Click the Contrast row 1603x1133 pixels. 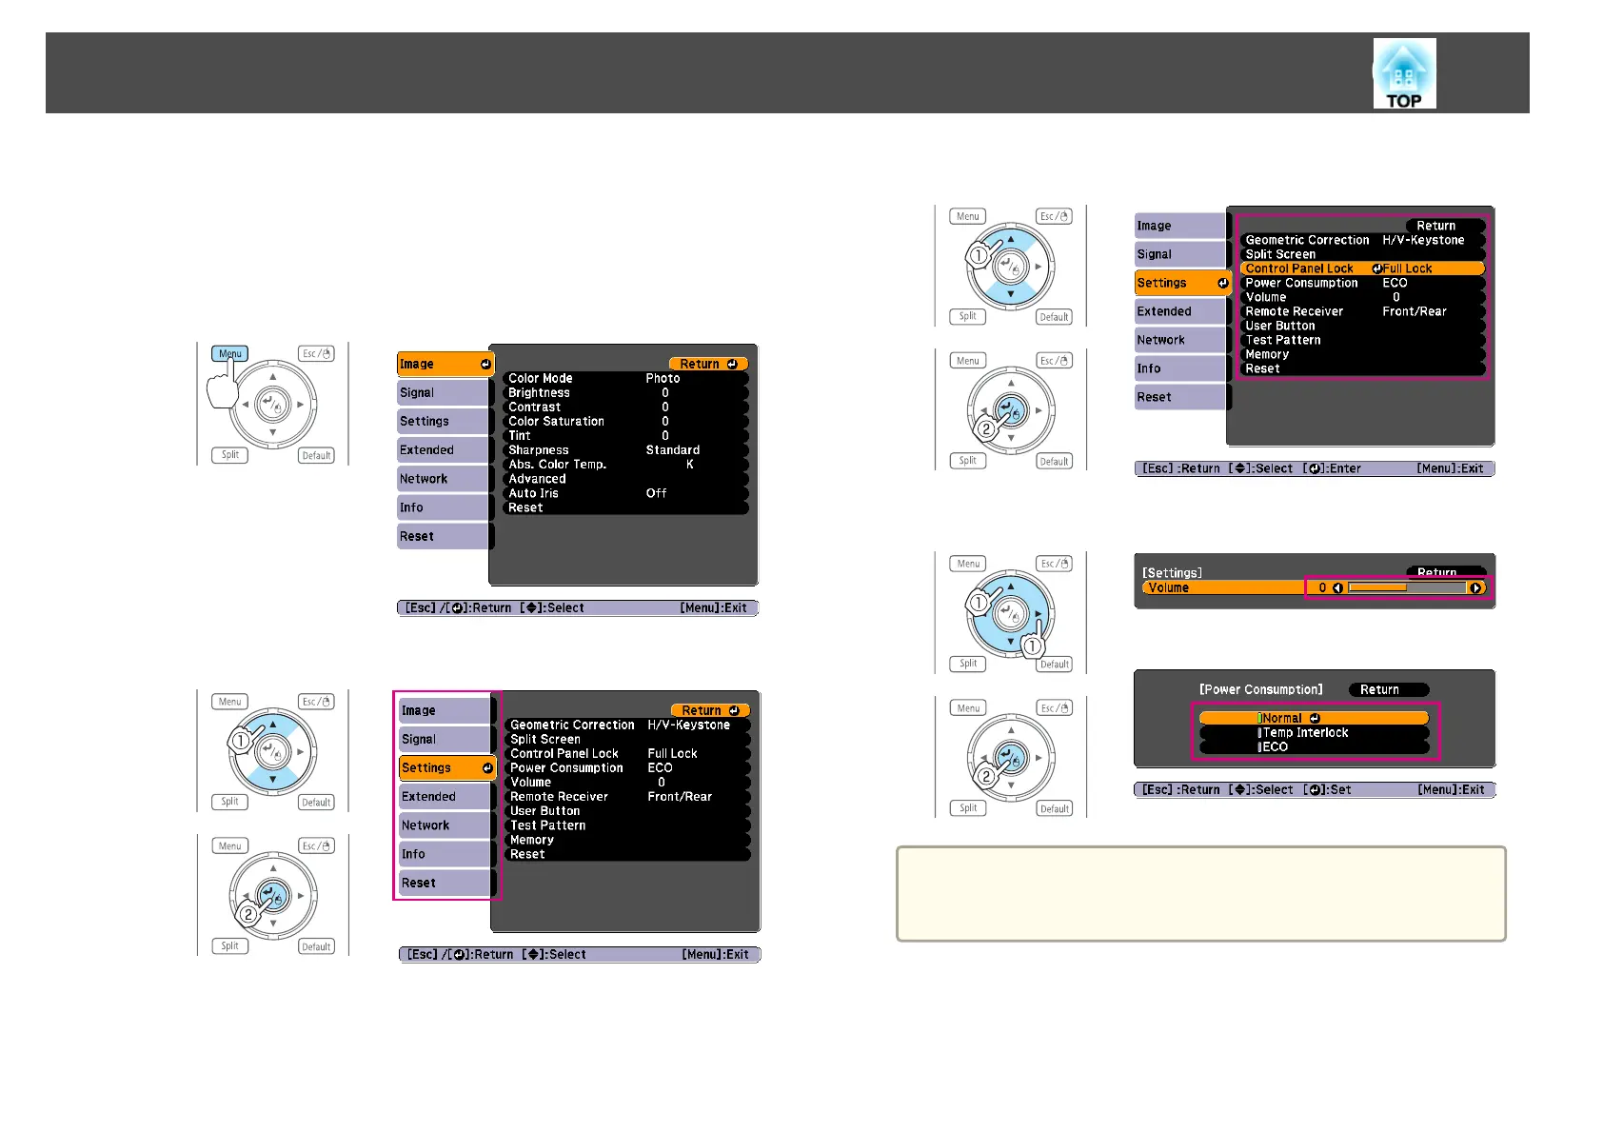[x=626, y=407]
